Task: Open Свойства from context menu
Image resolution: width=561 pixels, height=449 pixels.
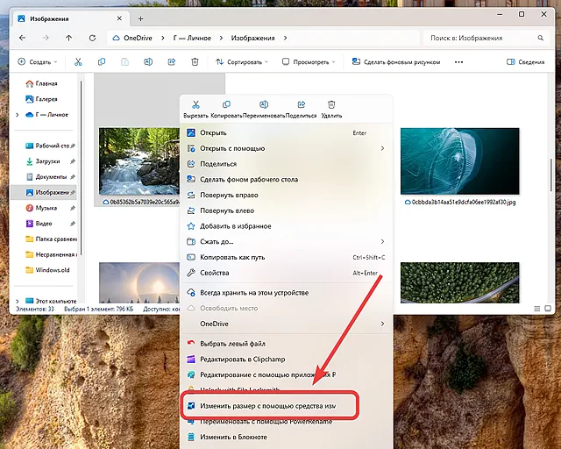Action: [x=287, y=273]
